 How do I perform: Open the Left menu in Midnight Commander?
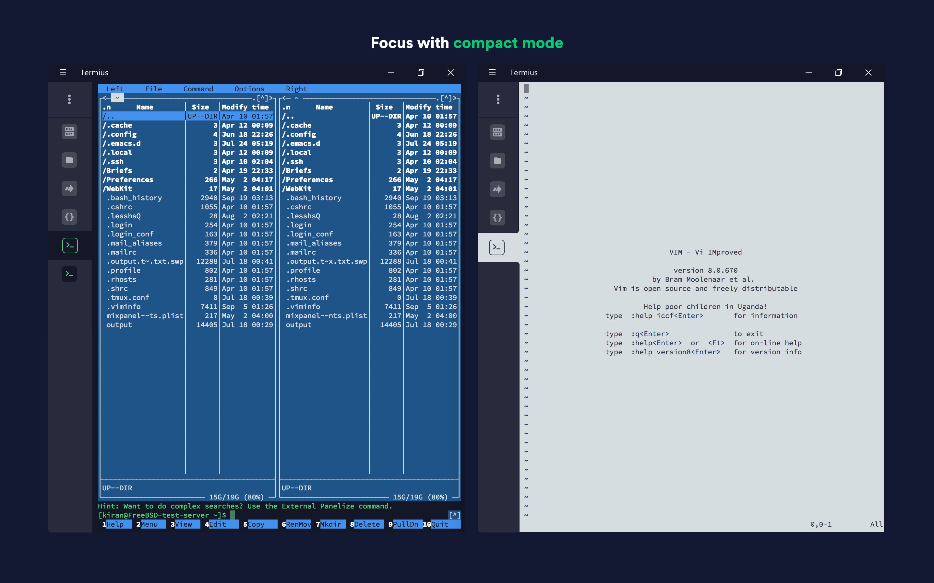pyautogui.click(x=114, y=89)
